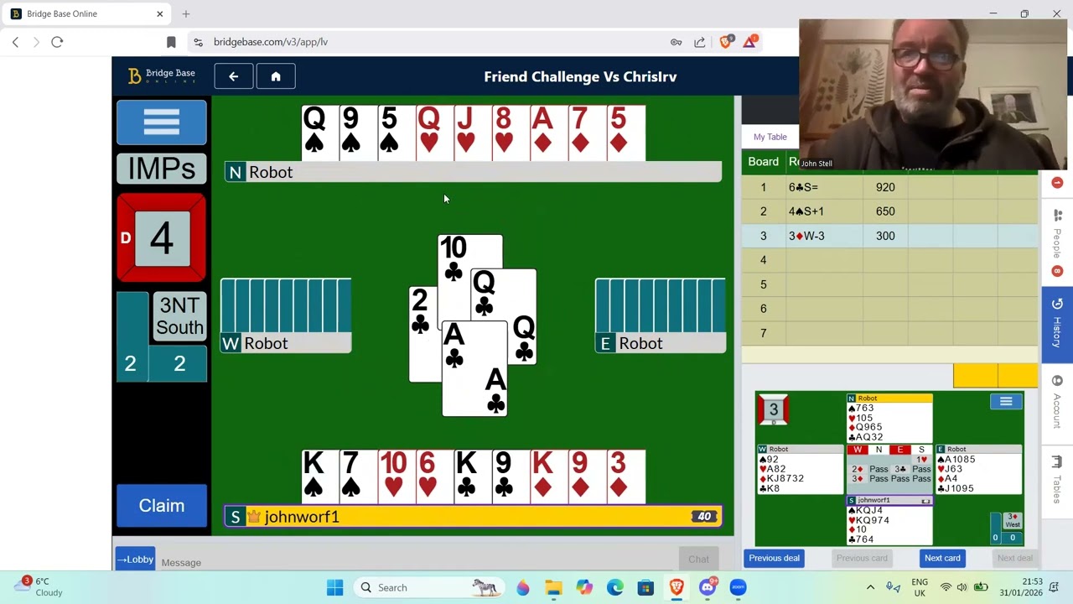This screenshot has width=1073, height=604.
Task: Open File Explorer from the taskbar
Action: 553,587
